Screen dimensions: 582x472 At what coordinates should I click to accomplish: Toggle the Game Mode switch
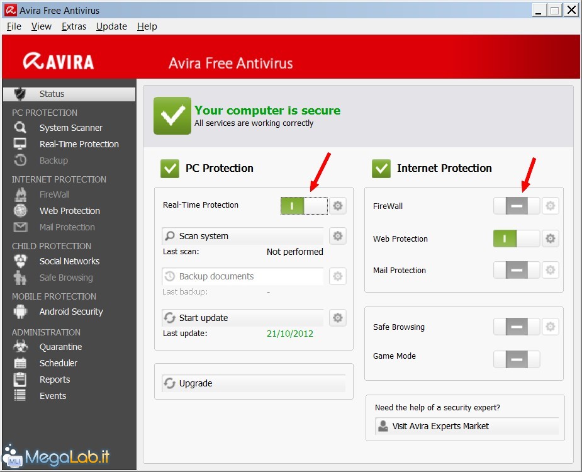pos(517,359)
